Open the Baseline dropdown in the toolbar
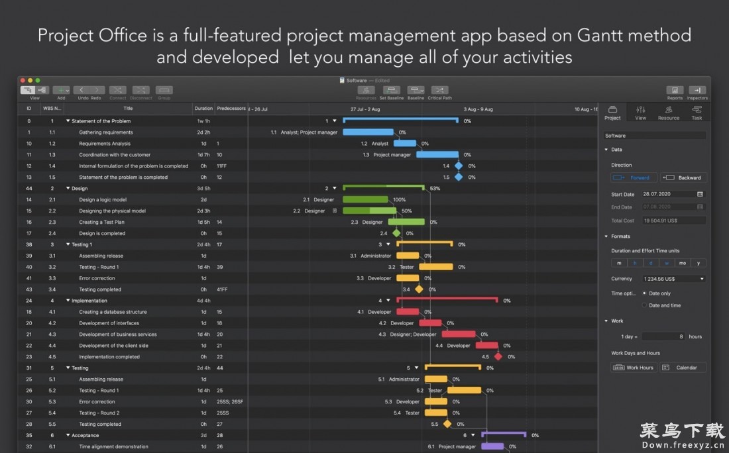This screenshot has width=729, height=453. click(x=416, y=90)
